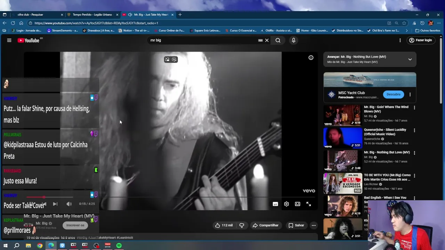Screen dimensions: 445x250
Task: Go back with browser back arrow
Action: (5, 23)
